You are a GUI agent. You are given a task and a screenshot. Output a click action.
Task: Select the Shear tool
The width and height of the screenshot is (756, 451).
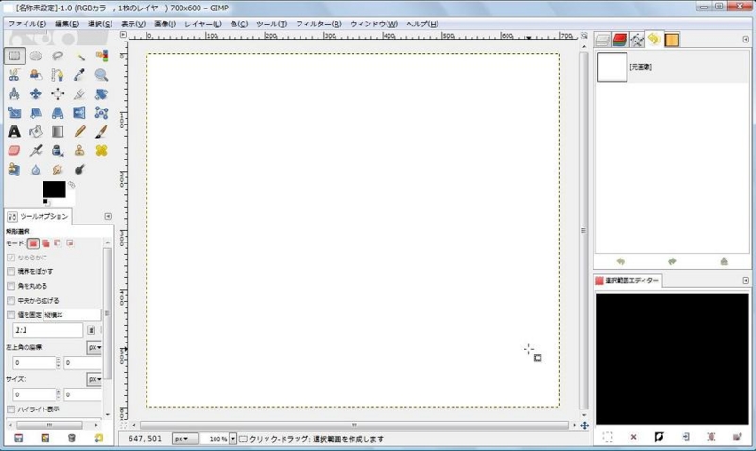[36, 112]
